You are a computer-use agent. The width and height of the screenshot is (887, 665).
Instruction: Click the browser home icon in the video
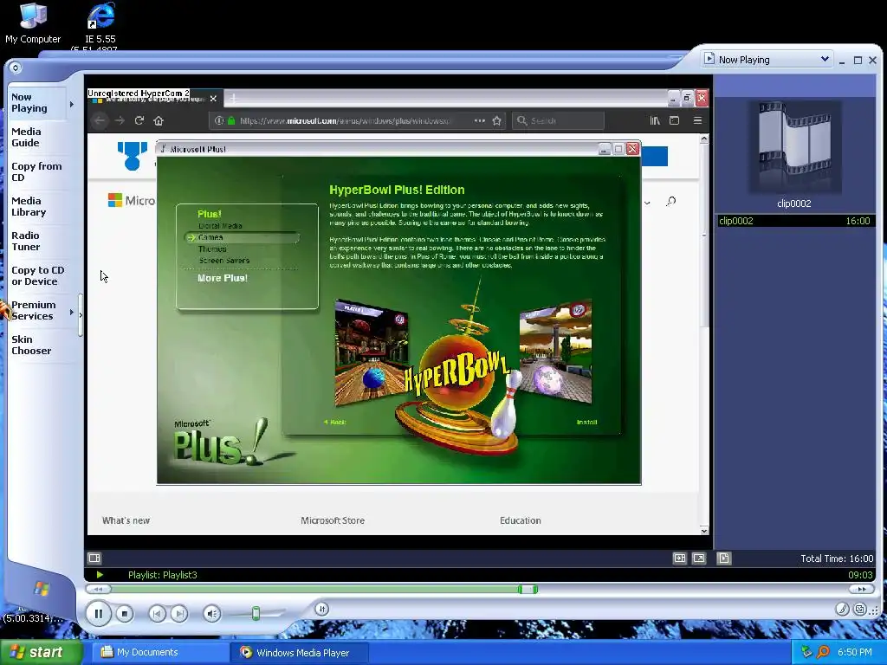[159, 120]
